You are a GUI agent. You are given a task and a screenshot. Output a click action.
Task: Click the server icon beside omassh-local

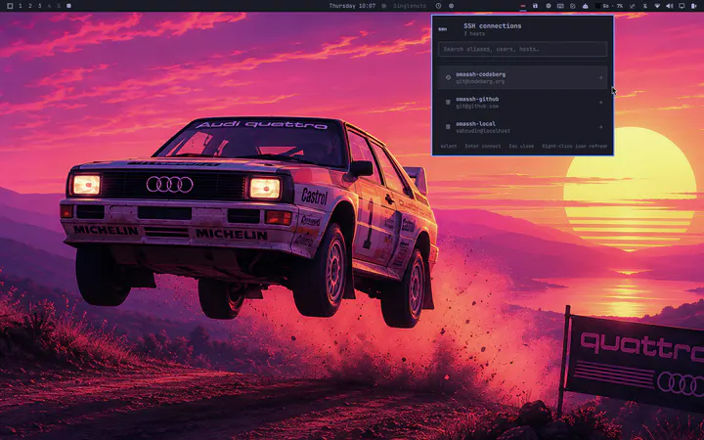[448, 127]
